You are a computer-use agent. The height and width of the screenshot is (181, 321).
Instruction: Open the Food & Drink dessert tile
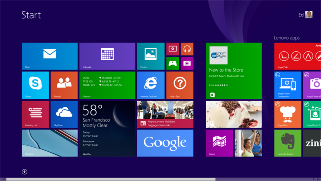tap(234, 114)
